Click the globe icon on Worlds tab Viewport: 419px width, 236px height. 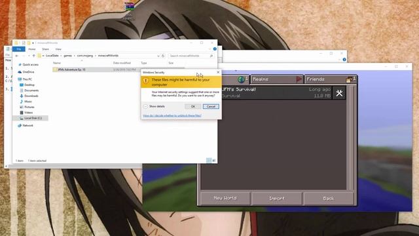coord(242,79)
